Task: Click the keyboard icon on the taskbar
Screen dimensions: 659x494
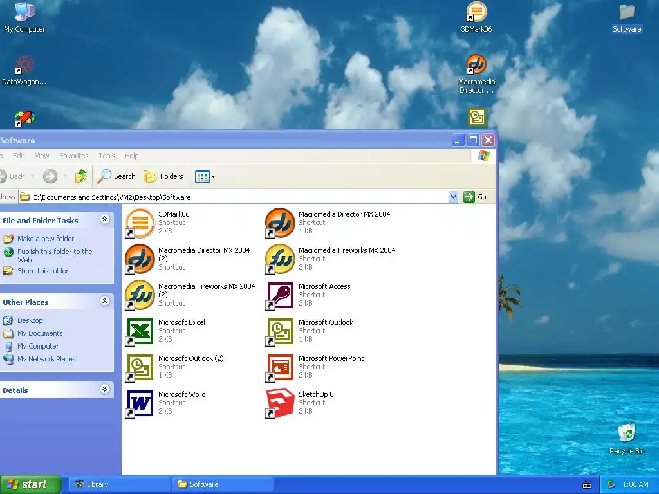Action: click(x=587, y=485)
